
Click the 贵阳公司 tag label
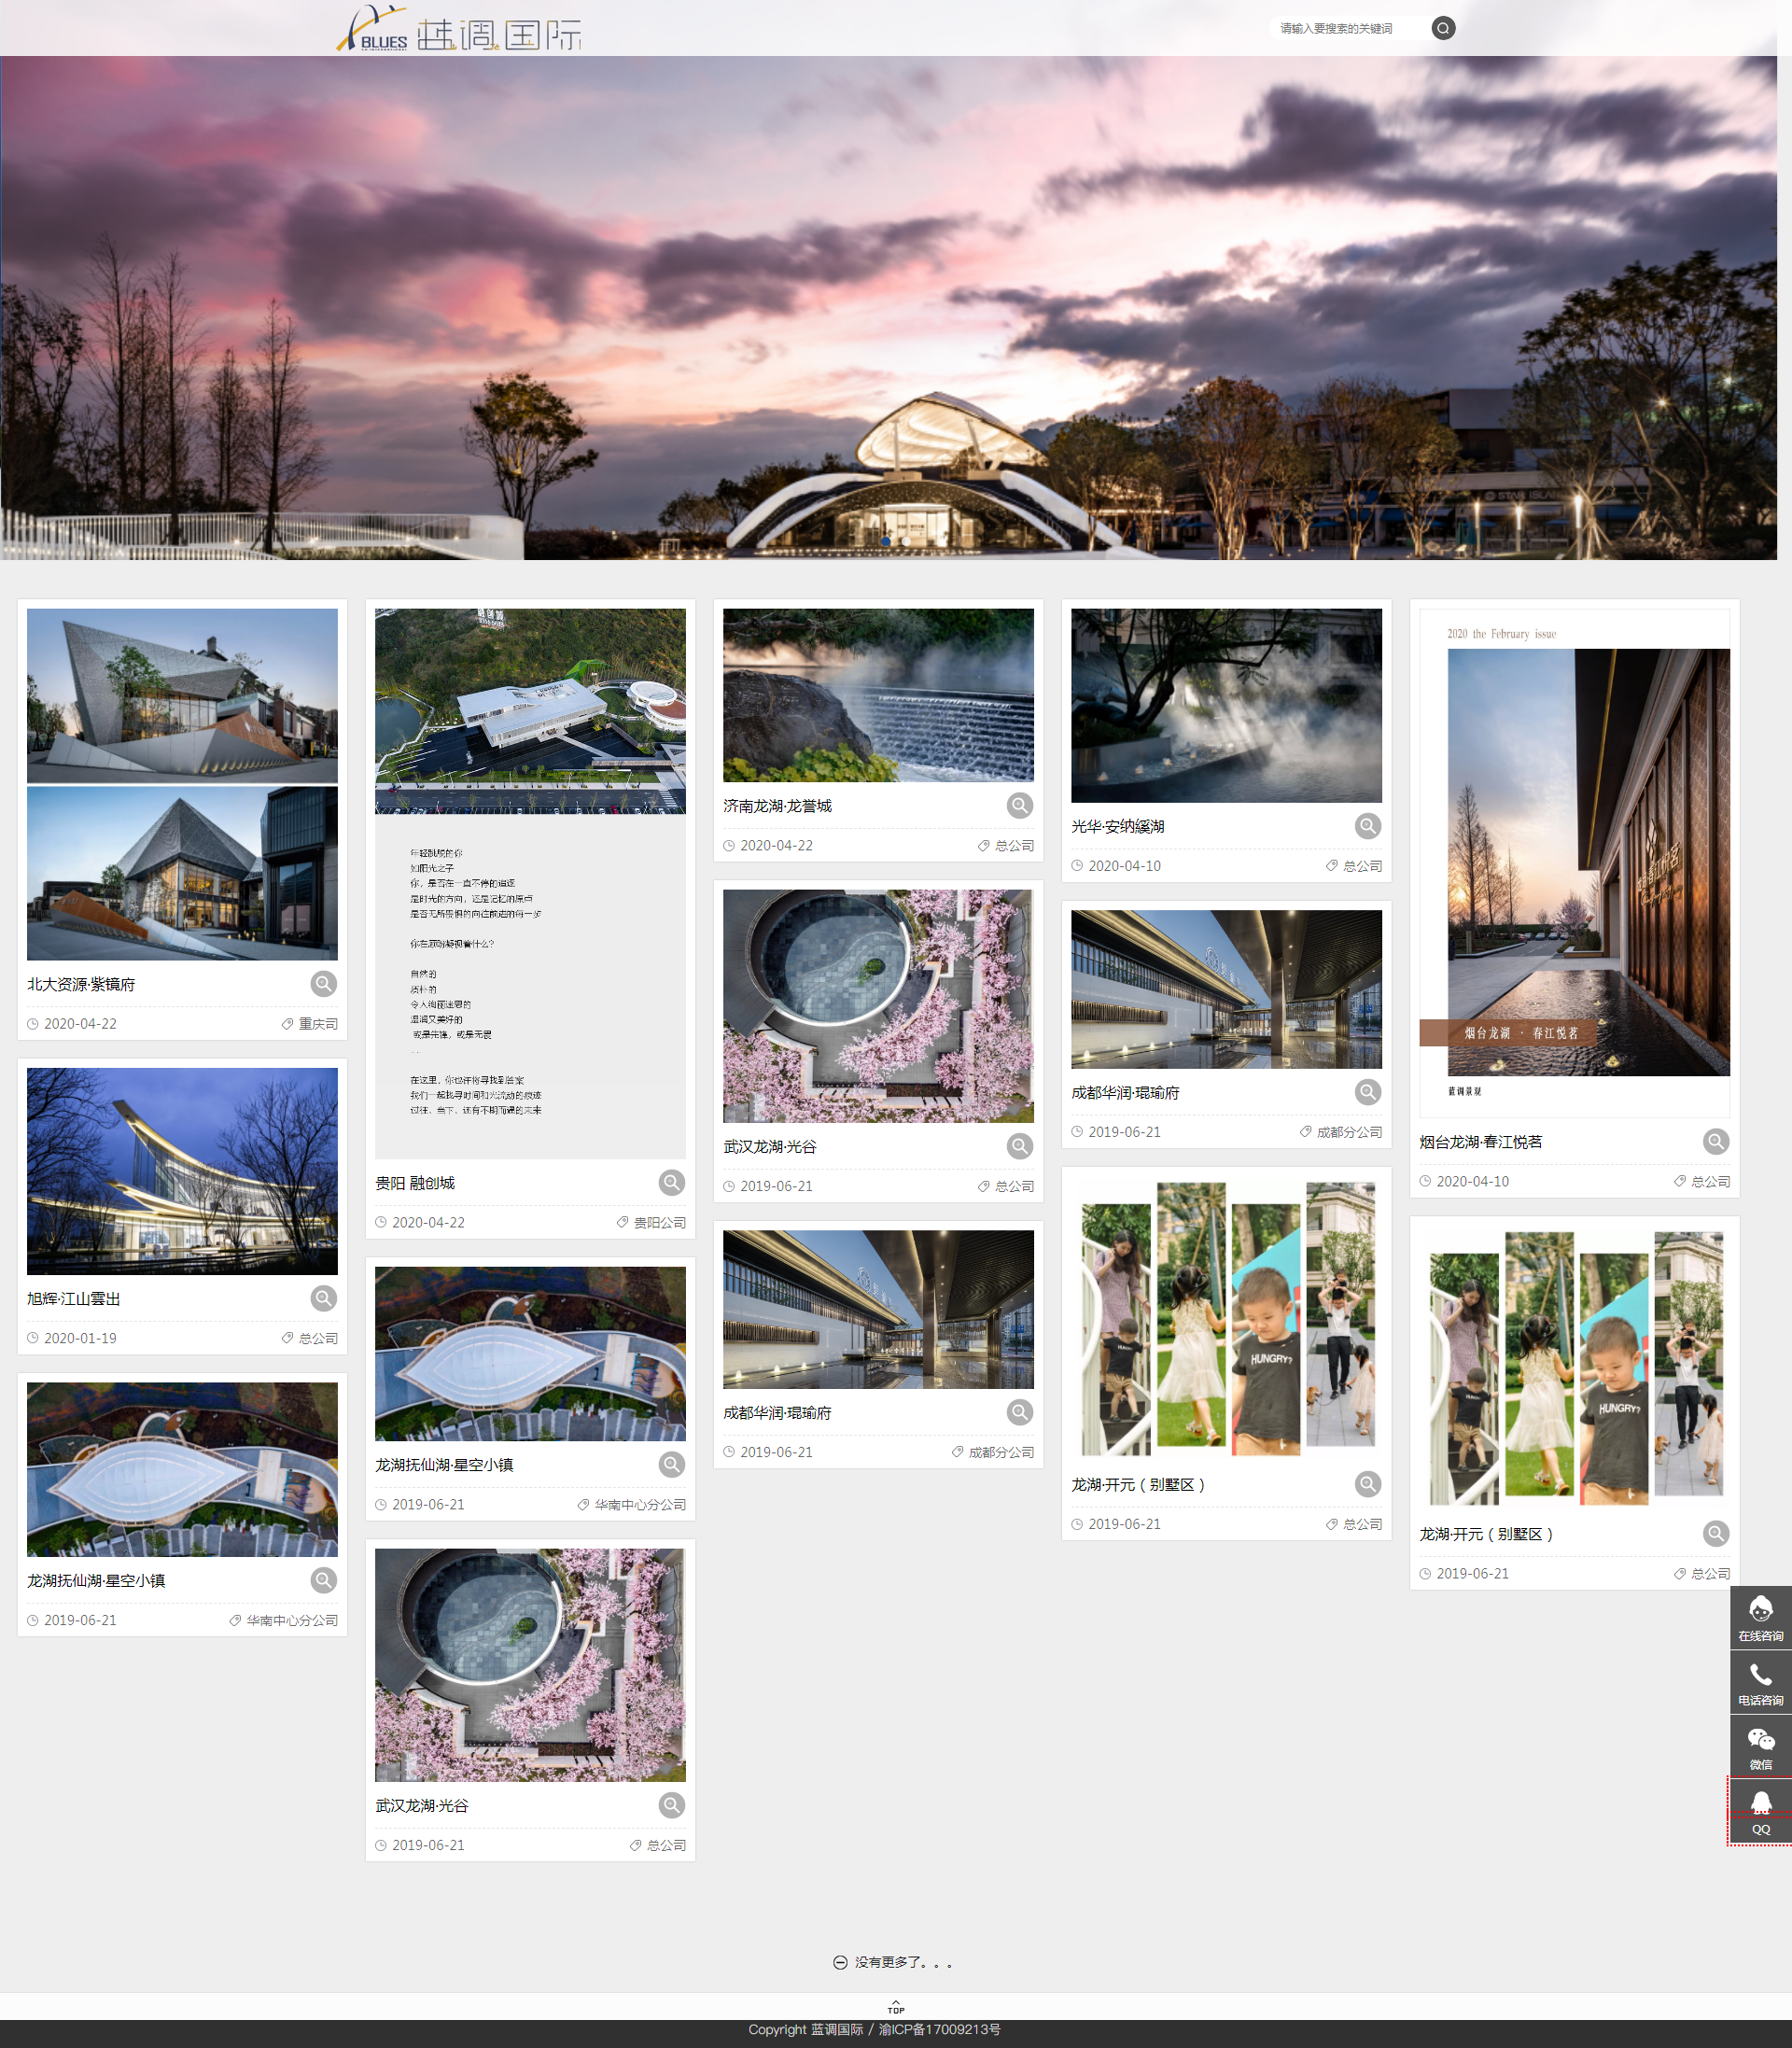[659, 1222]
